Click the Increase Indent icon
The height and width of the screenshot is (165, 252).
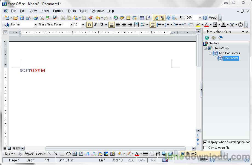point(190,25)
